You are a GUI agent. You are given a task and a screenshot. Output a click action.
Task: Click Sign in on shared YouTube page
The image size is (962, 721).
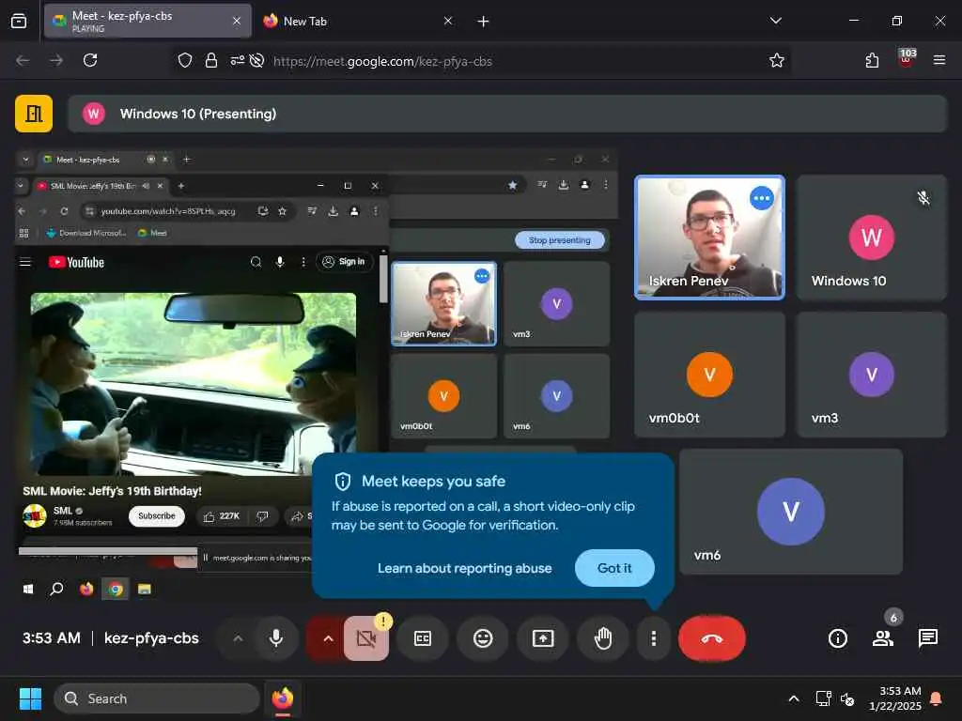tap(344, 262)
